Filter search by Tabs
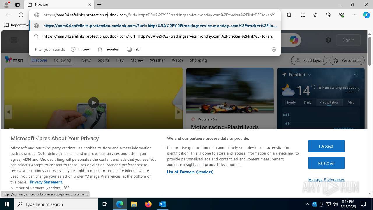 point(134,49)
